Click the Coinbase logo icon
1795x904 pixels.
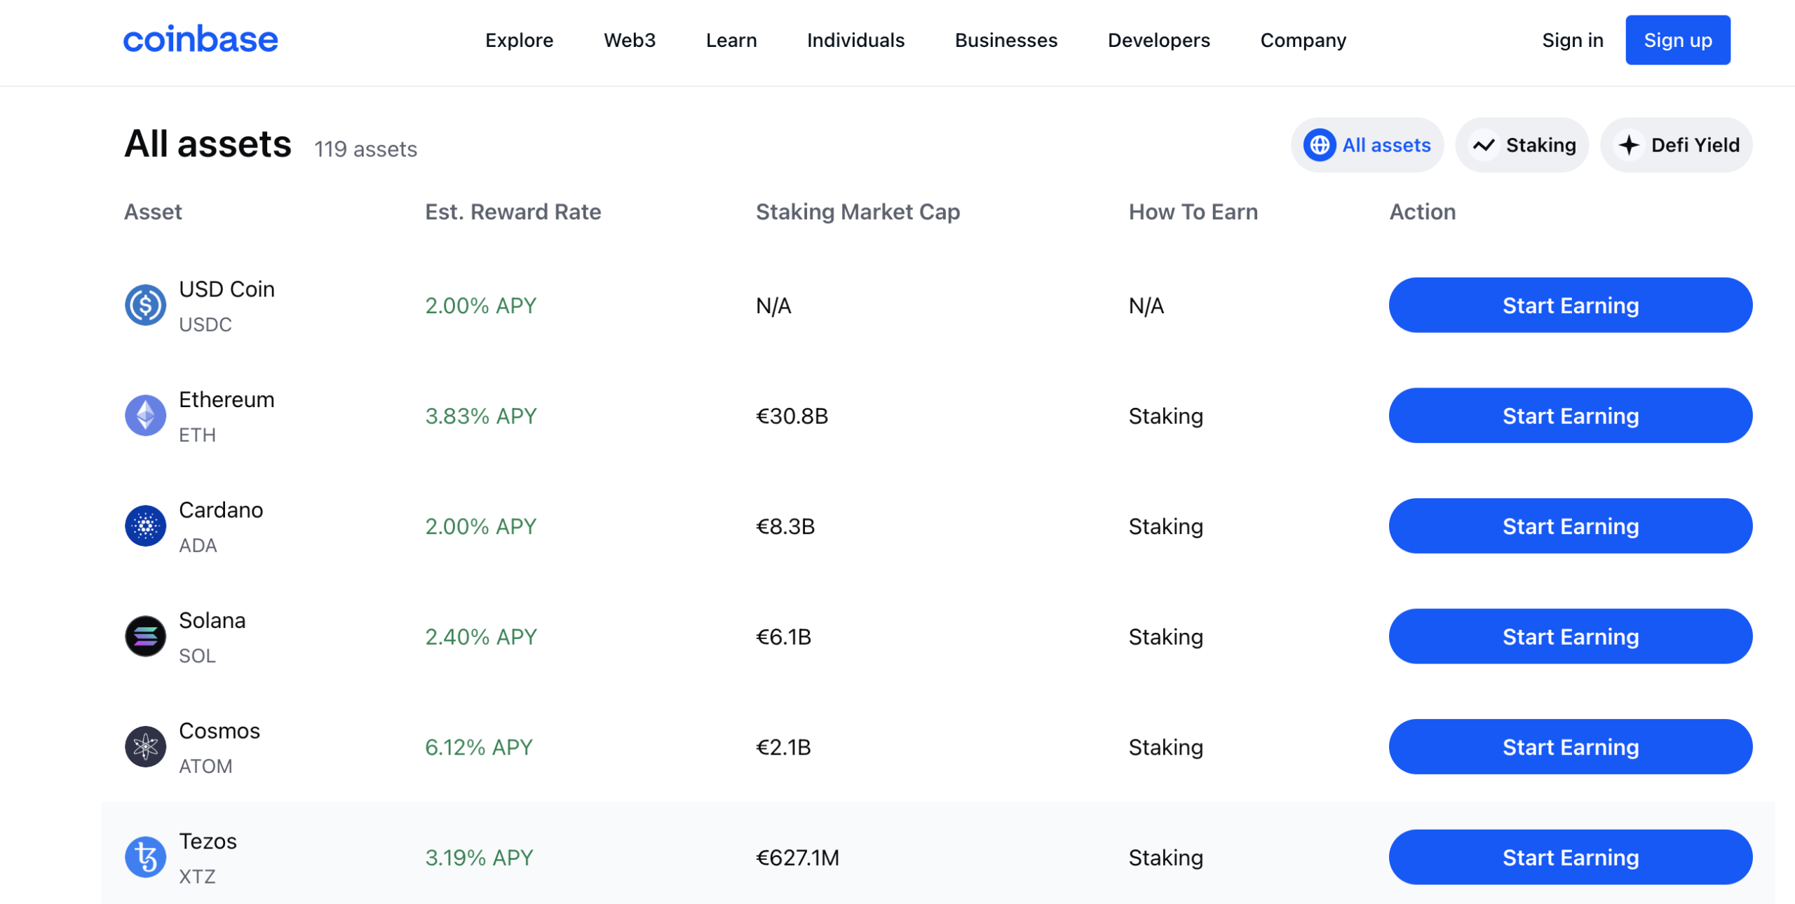201,41
